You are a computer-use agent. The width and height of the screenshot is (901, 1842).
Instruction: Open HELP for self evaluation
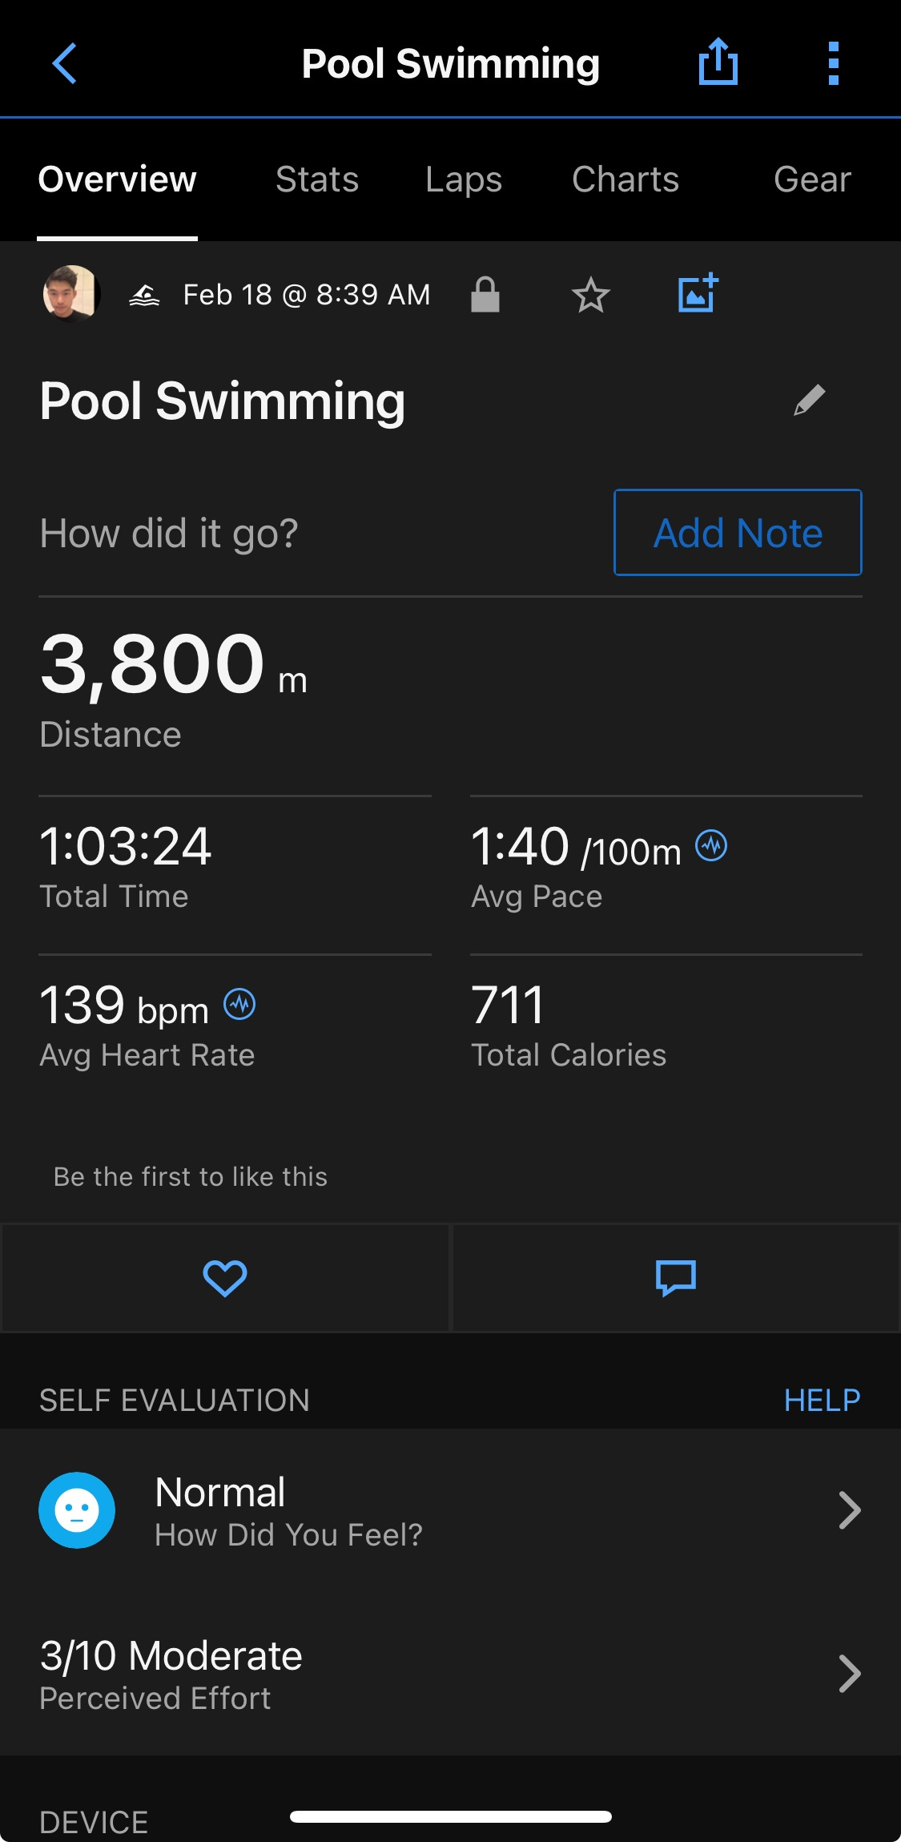point(822,1401)
